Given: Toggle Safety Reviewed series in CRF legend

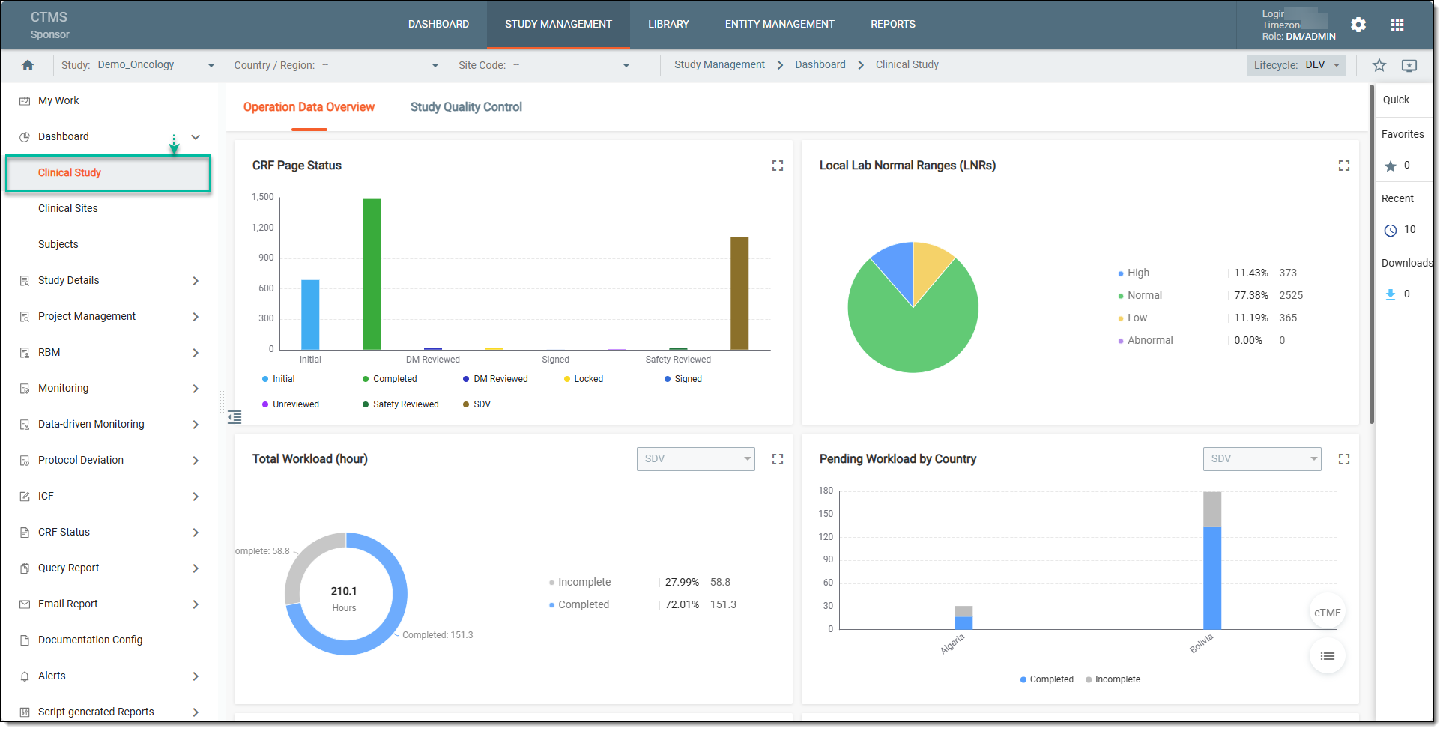Looking at the screenshot, I should (402, 404).
